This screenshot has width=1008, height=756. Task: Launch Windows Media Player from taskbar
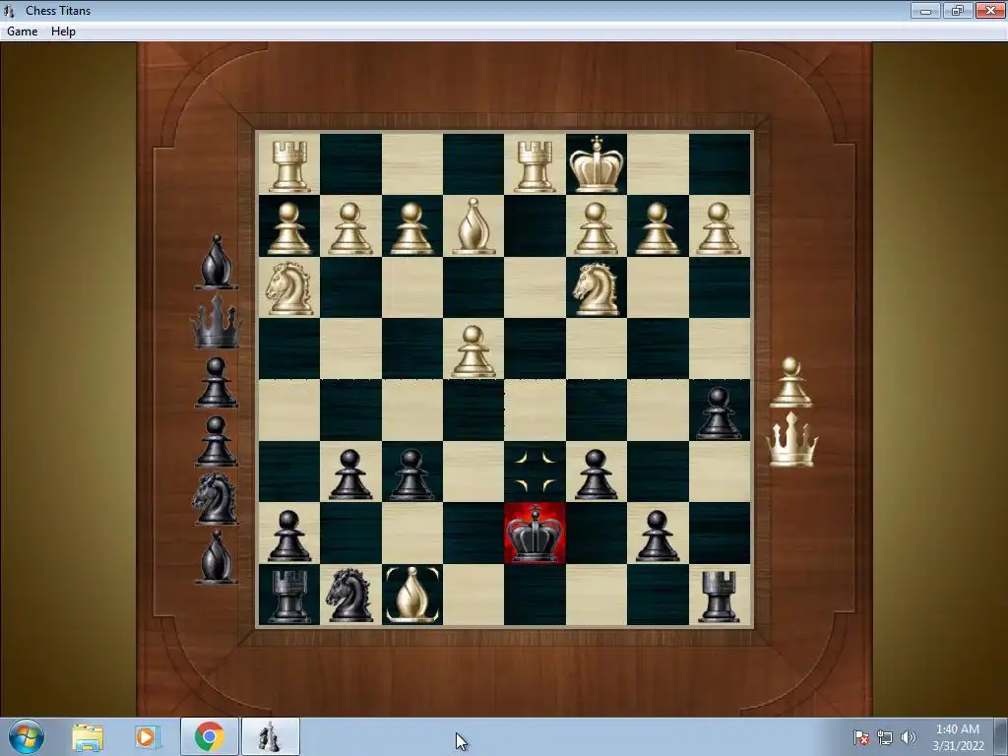146,737
